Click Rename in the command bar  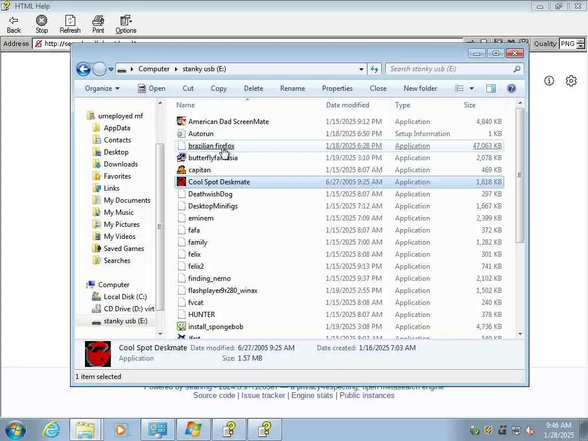(292, 88)
